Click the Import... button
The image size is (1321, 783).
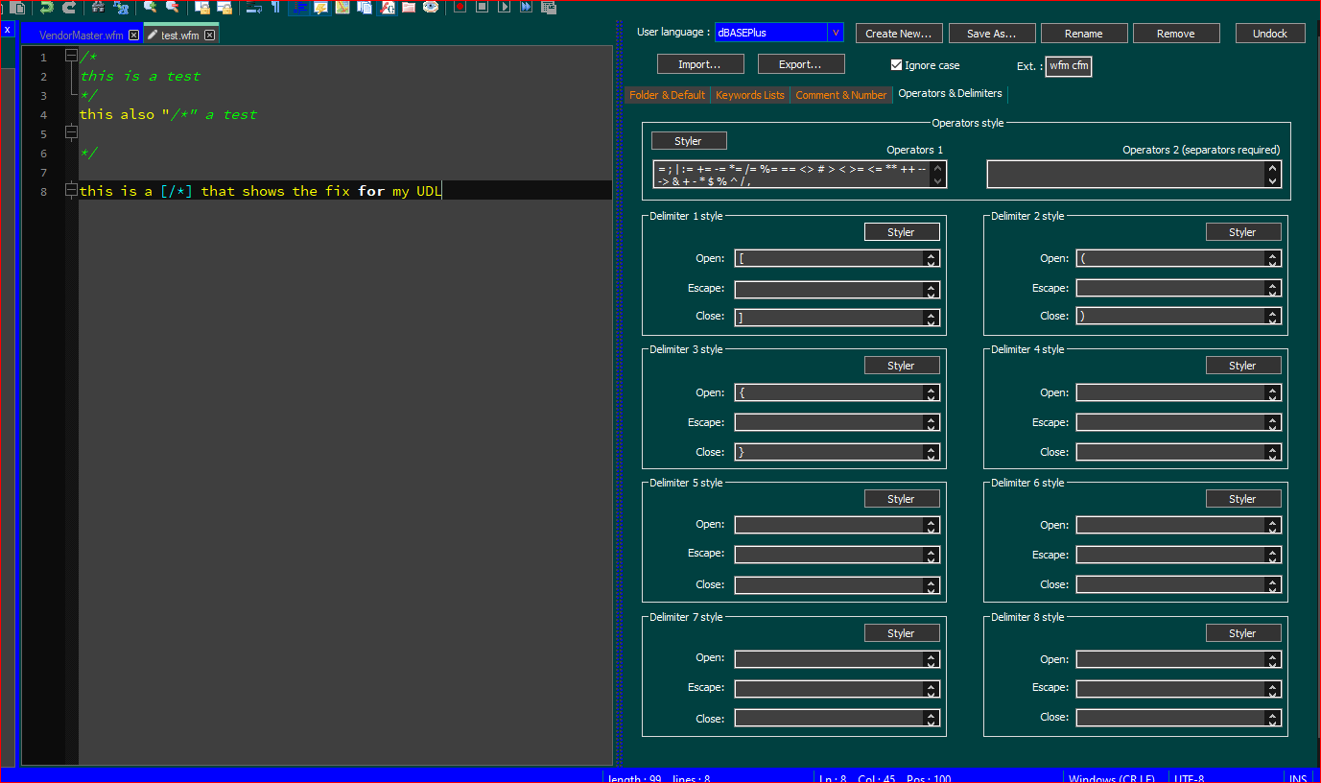click(700, 64)
